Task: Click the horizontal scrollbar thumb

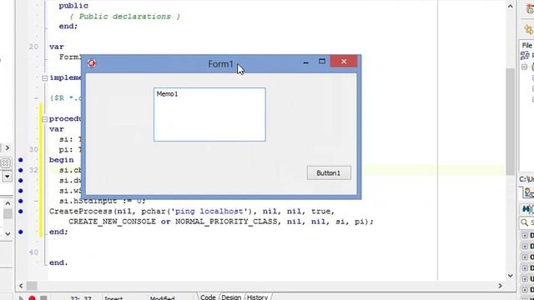Action: click(32, 286)
